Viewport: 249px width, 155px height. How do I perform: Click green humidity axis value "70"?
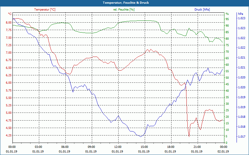[227, 52]
